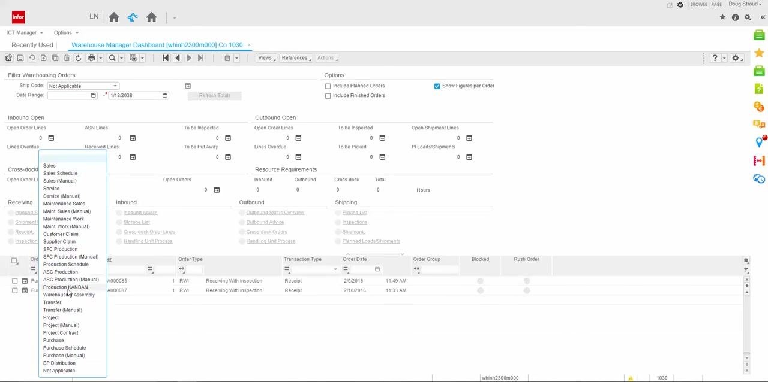Go to previous record arrow
Image resolution: width=768 pixels, height=382 pixels.
[x=177, y=58]
